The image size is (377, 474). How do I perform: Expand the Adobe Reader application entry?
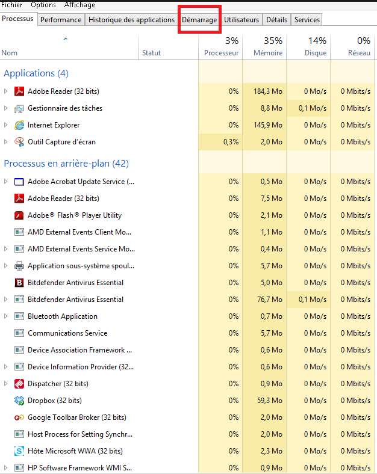(x=5, y=91)
